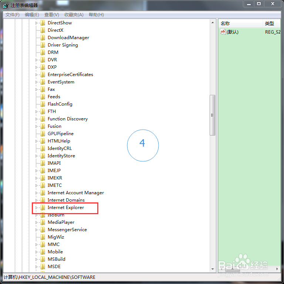Viewport: 284px width, 284px height.
Task: Expand the Internet Explorer key
Action: tap(36, 208)
